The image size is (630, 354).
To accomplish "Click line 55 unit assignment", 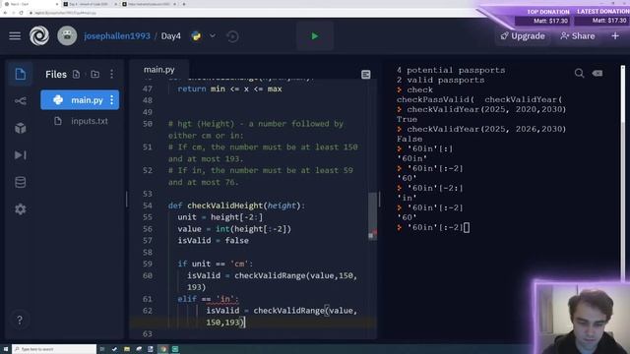I will [x=220, y=217].
